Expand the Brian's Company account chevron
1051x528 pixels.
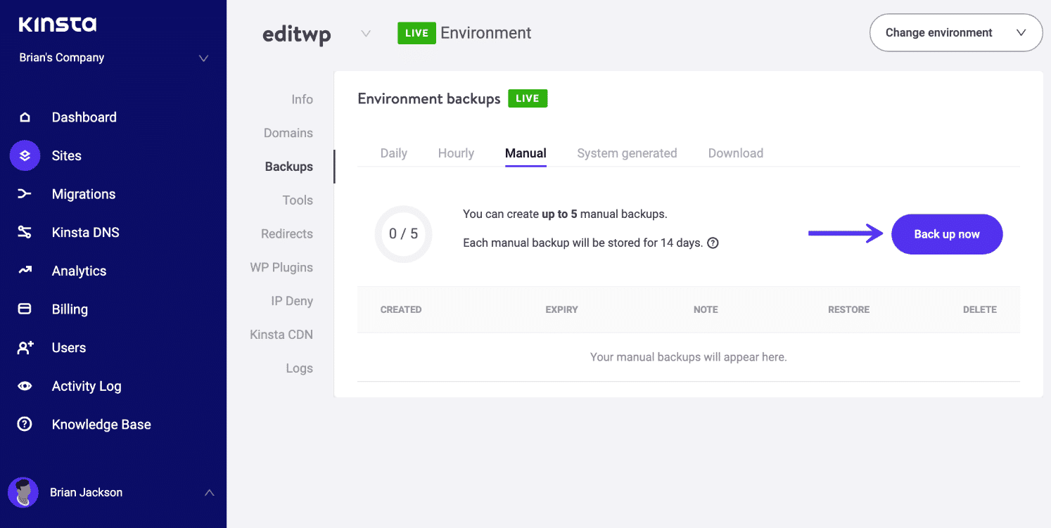(204, 59)
